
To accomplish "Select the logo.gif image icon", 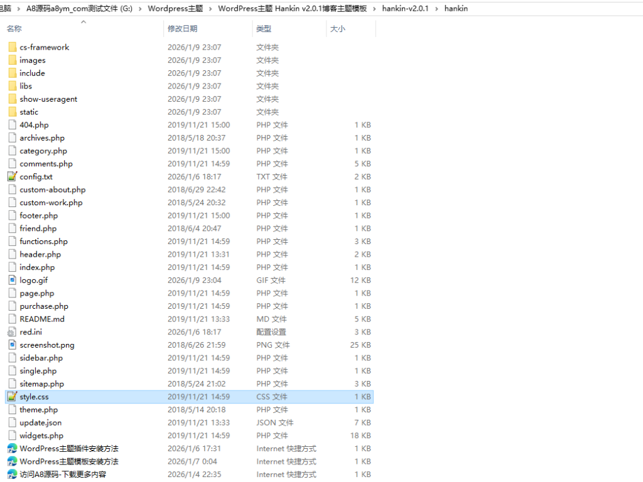I will click(13, 280).
